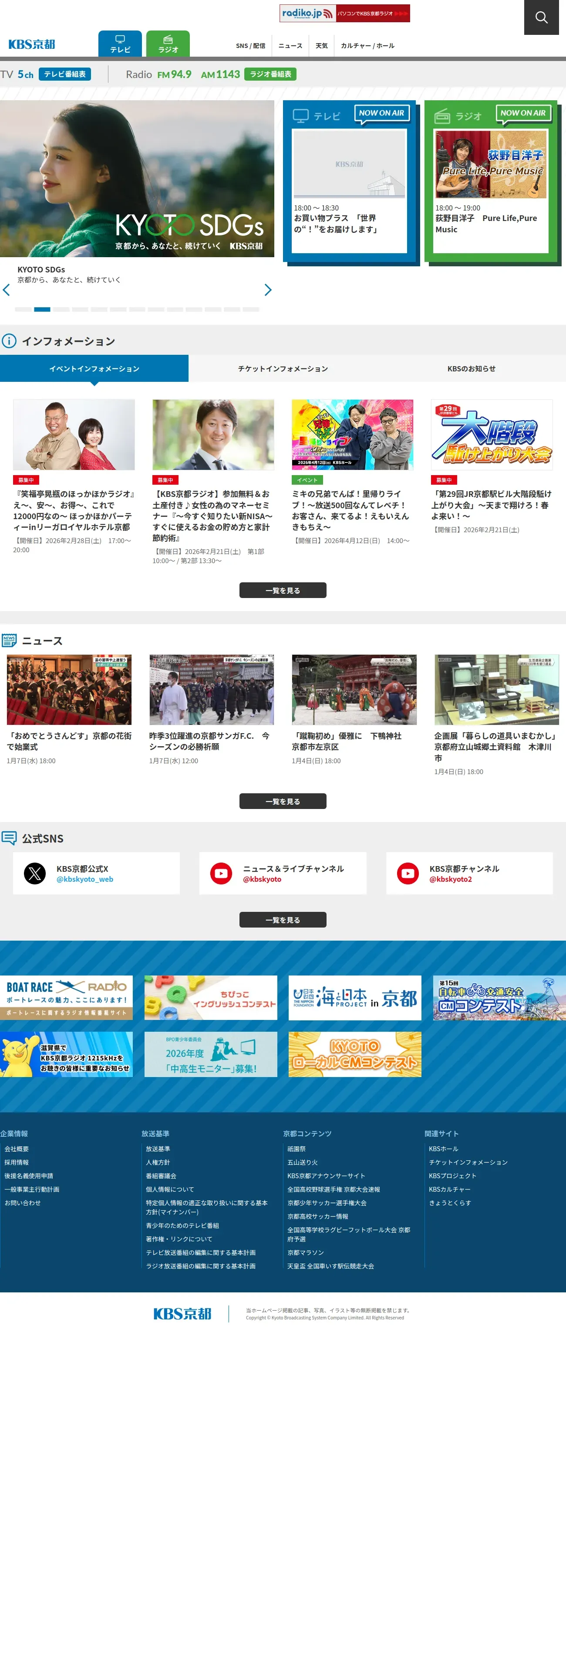
Task: Show previous carousel slide arrow
Action: [7, 290]
